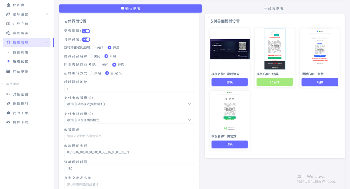Image resolution: width=350 pixels, height=189 pixels.
Task: Click the 订单超时时间 input field
Action: click(x=129, y=168)
